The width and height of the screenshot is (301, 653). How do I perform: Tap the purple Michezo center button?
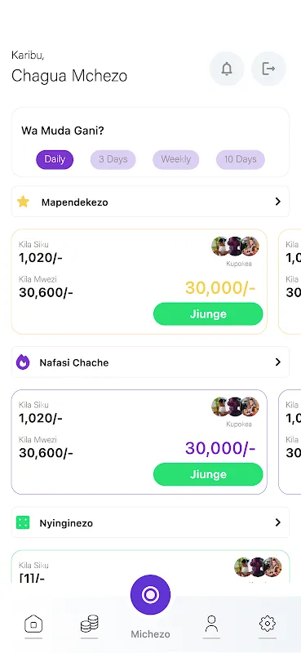pyautogui.click(x=150, y=595)
